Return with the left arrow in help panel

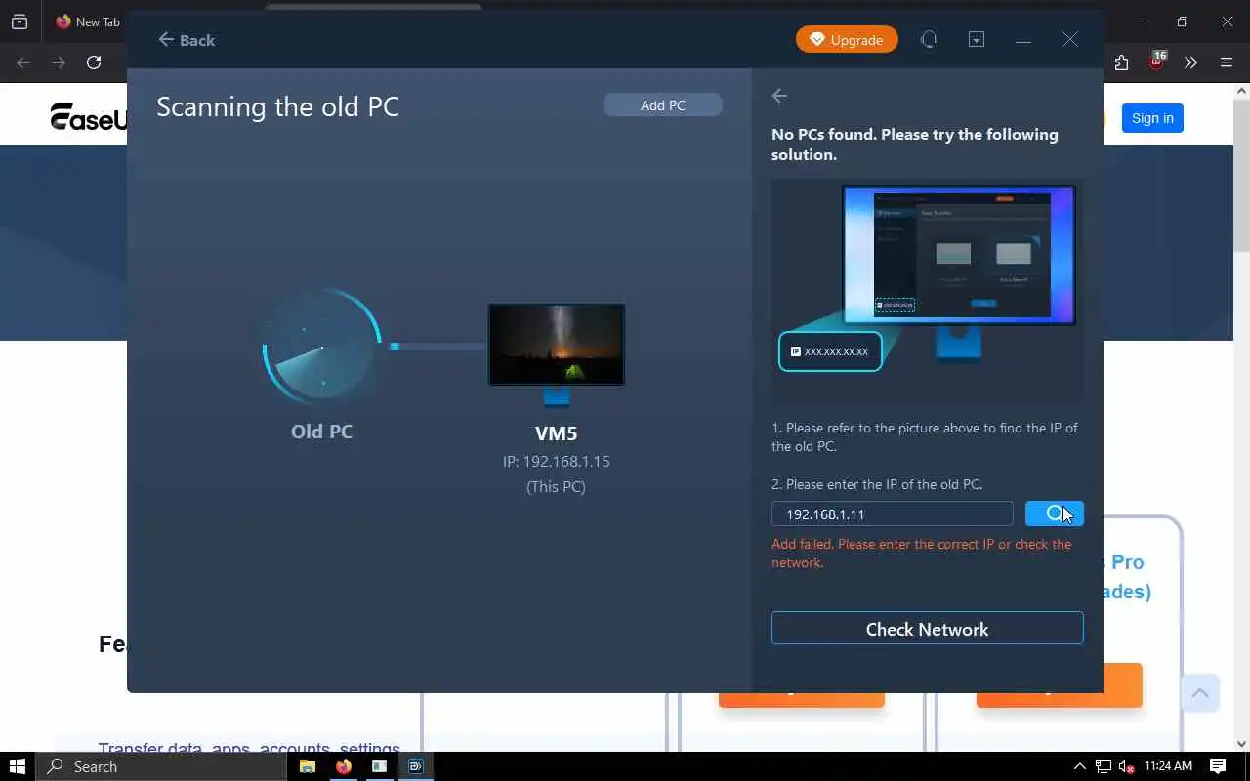(779, 96)
